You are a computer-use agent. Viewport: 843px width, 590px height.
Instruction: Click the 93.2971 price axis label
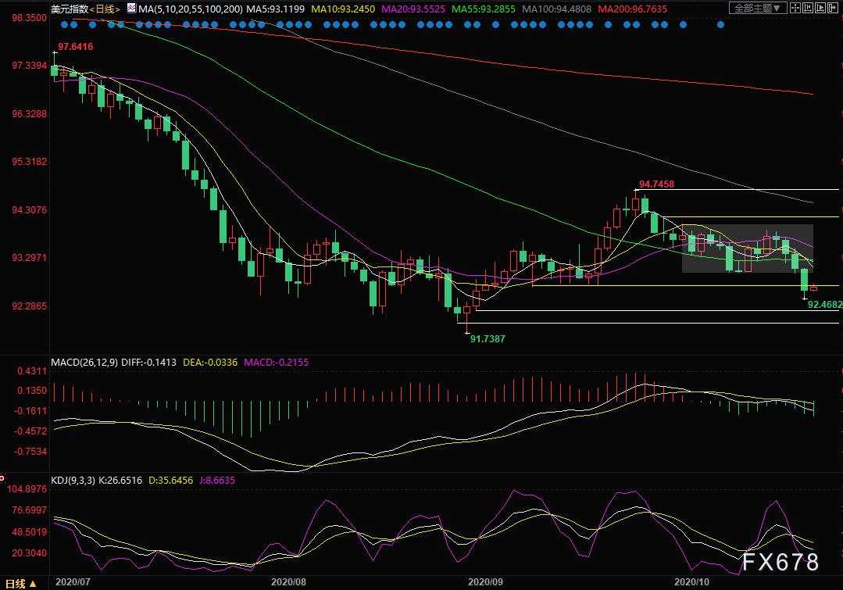pyautogui.click(x=30, y=258)
